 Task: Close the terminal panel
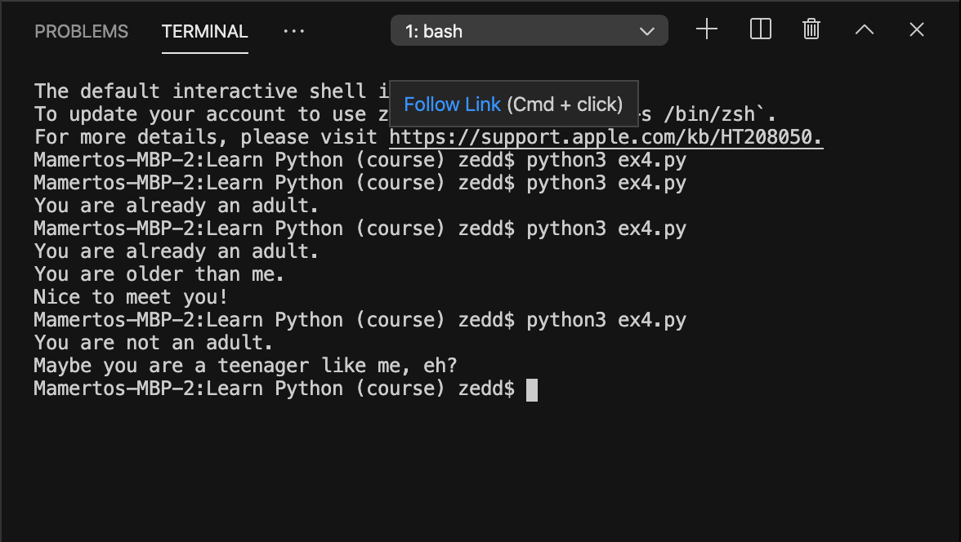coord(916,30)
